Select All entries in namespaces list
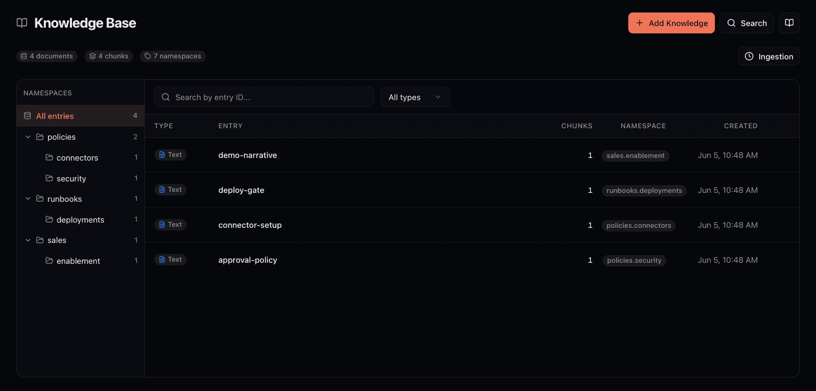Screen dimensions: 816x391 80,116
